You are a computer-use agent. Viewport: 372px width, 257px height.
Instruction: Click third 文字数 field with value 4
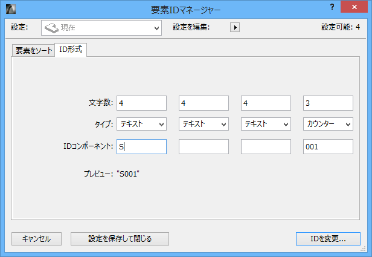point(266,103)
